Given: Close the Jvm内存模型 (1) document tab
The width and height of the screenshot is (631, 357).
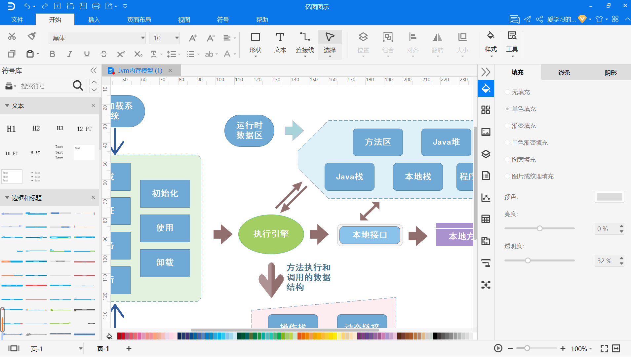Looking at the screenshot, I should click(170, 70).
